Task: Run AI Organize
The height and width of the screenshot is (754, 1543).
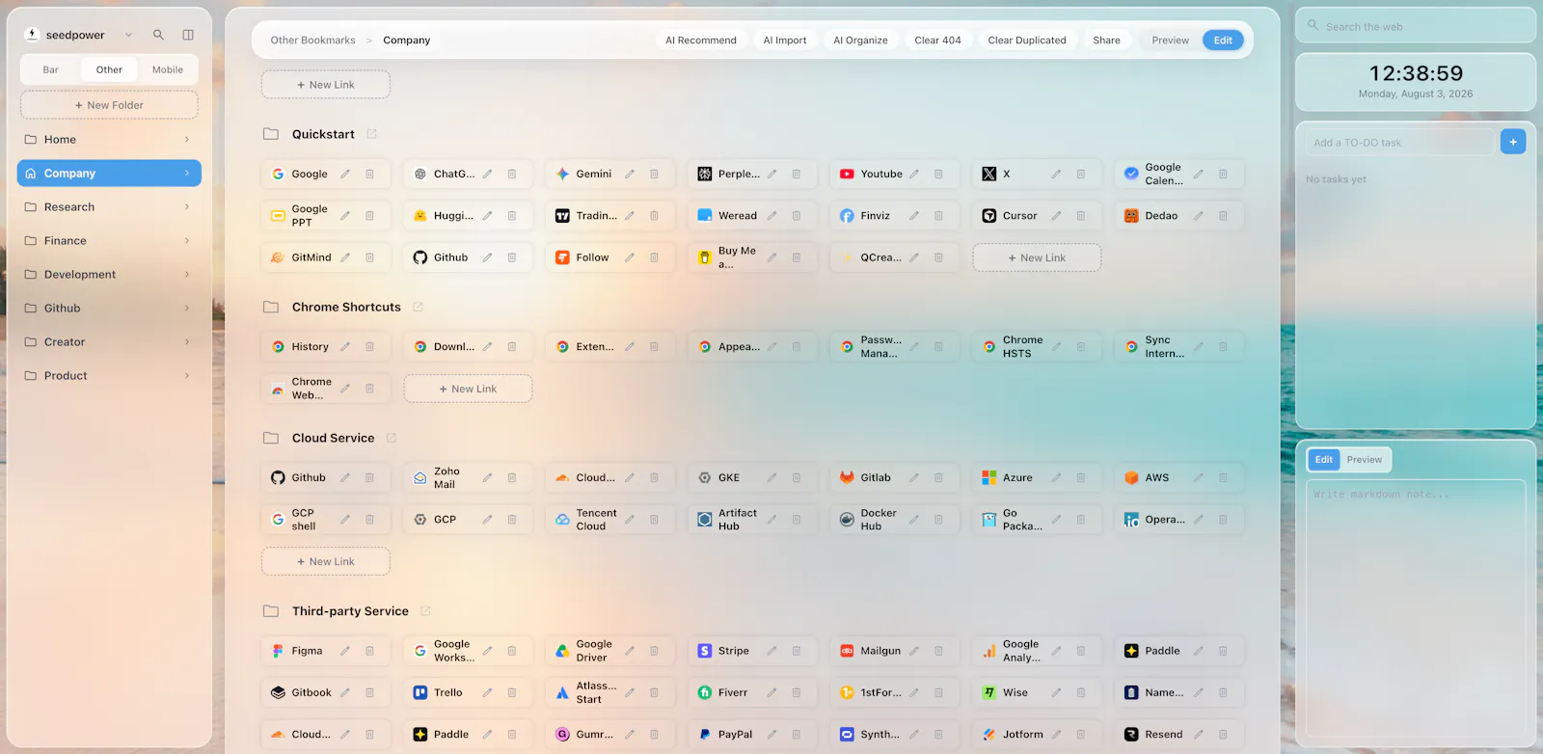Action: 860,40
